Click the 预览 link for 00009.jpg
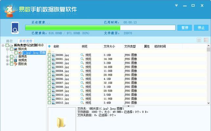The height and width of the screenshot is (131, 211). point(88,91)
